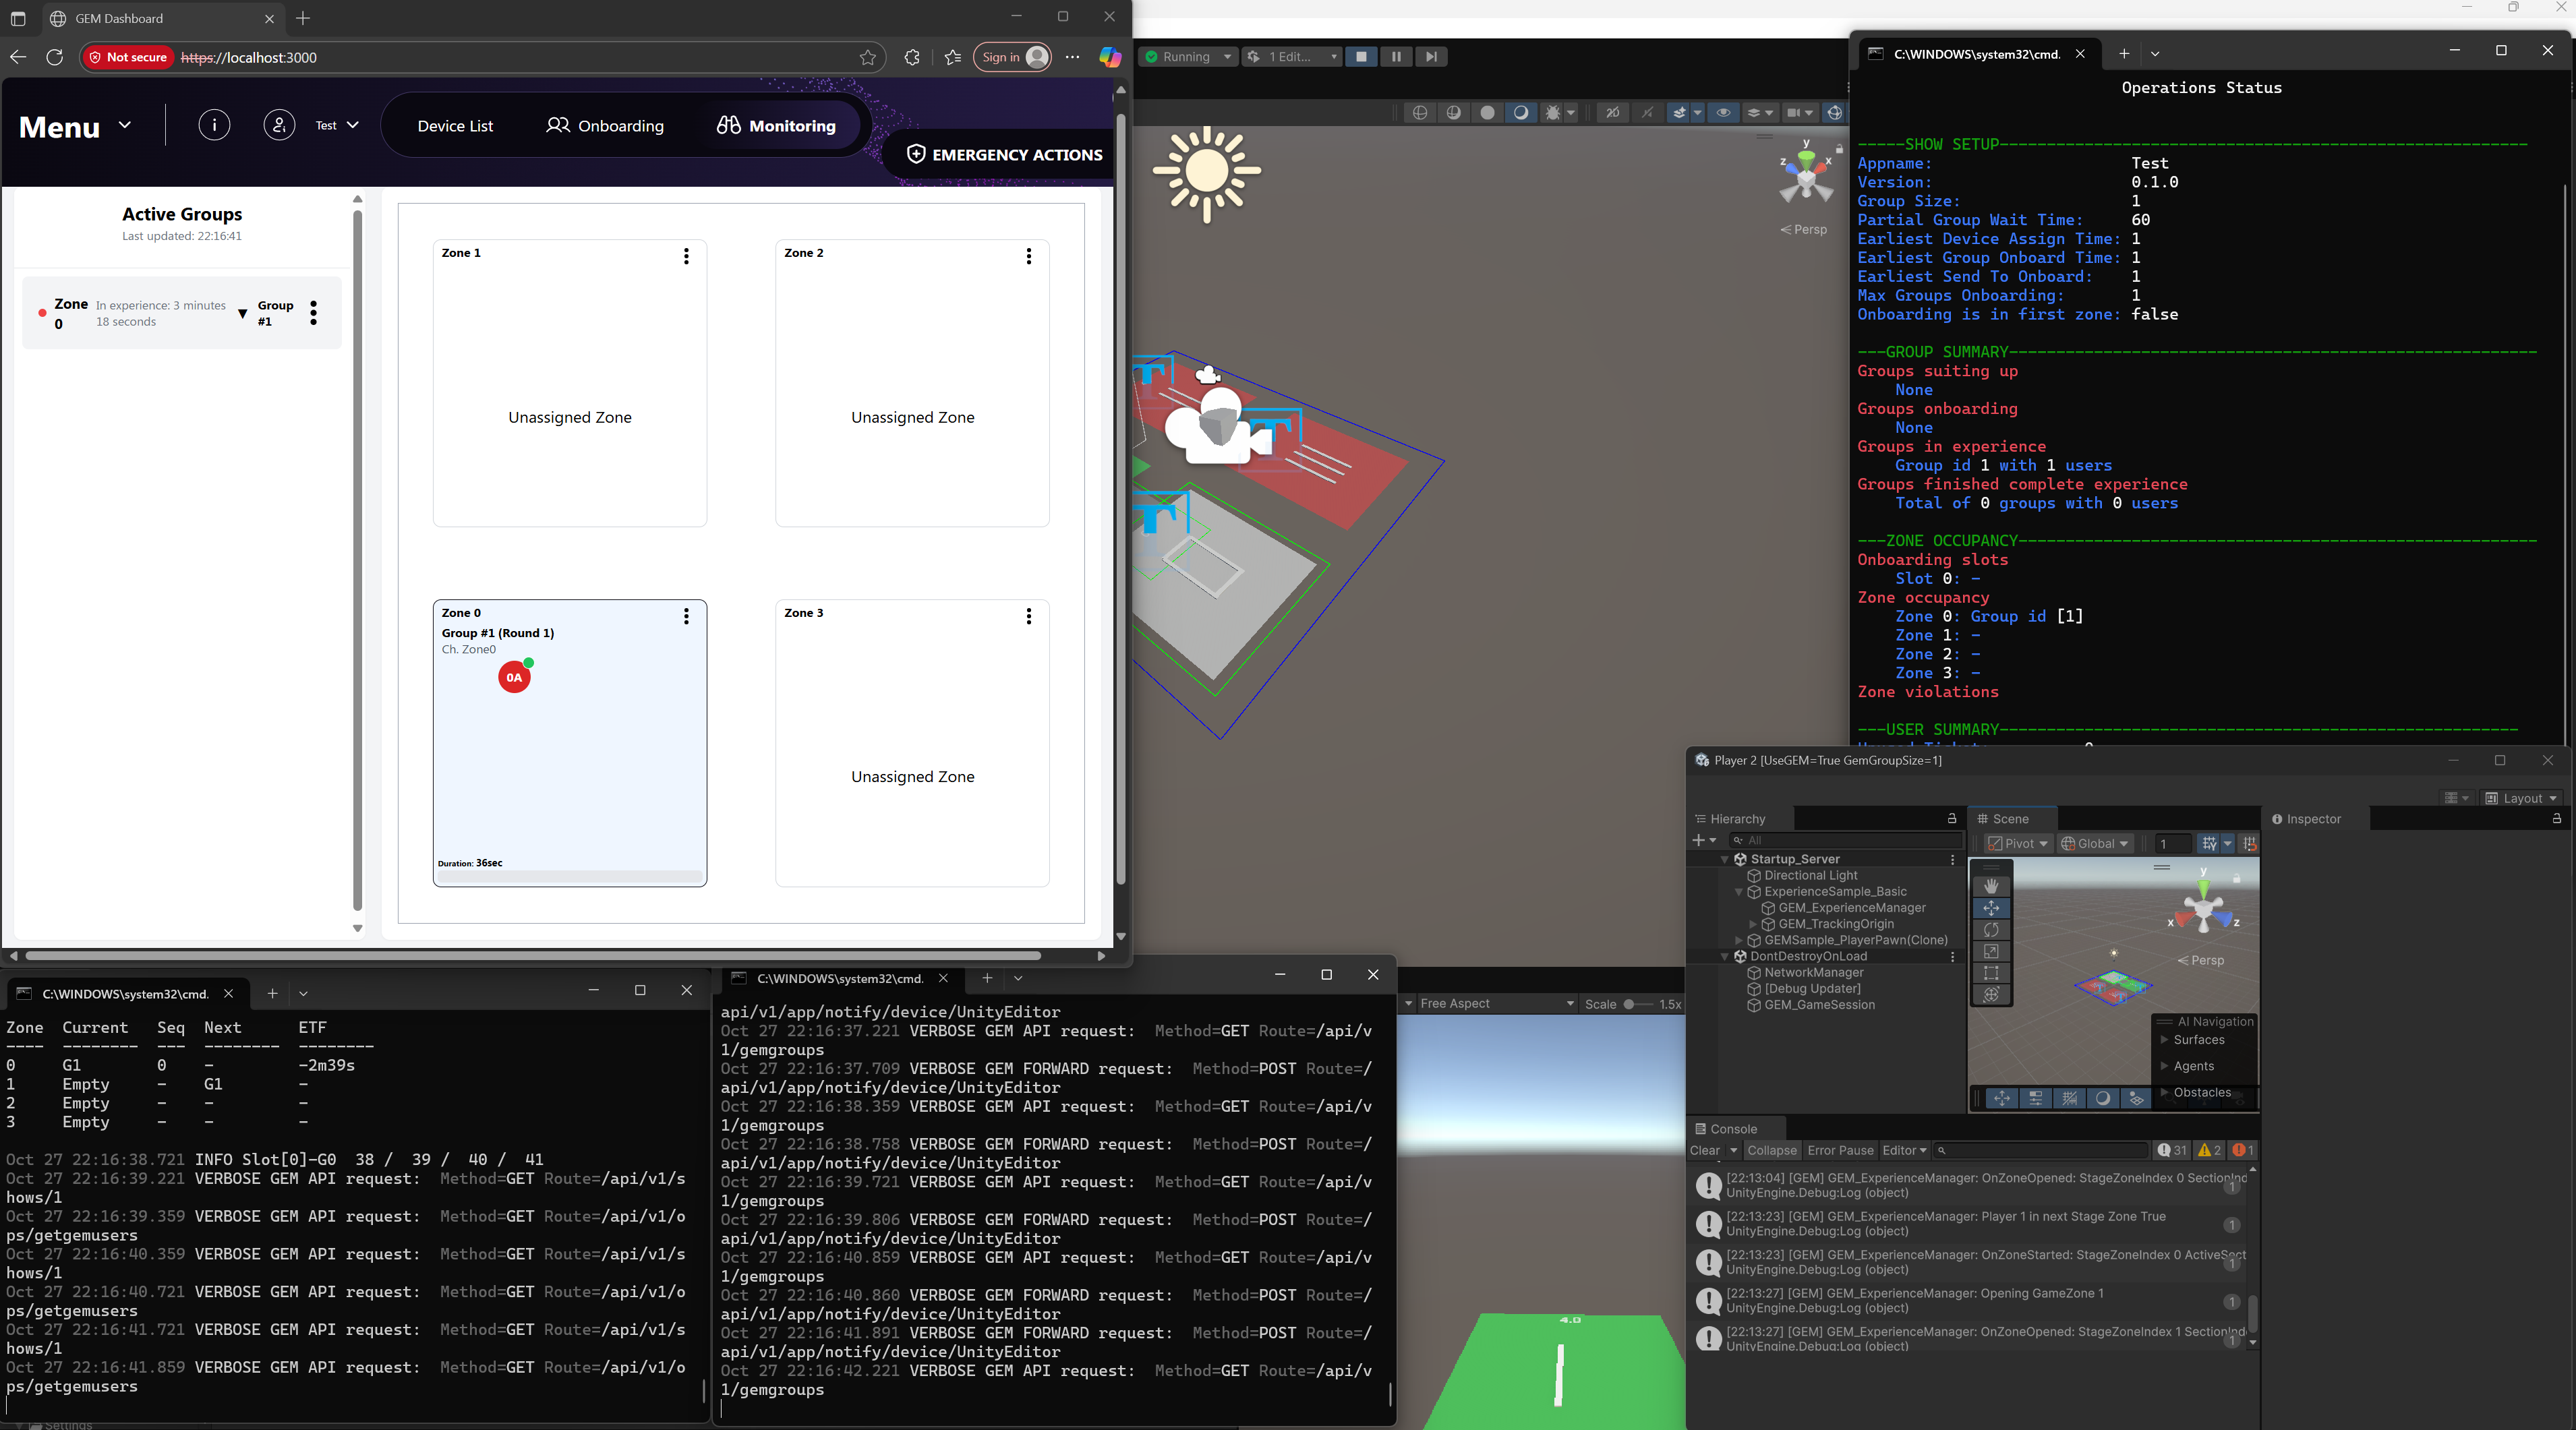This screenshot has width=2576, height=1430.
Task: Expand the GEM_TrackingOrigin hierarchy item
Action: tap(1753, 924)
